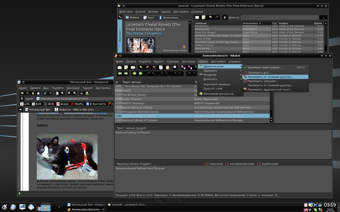Jump to first entry with double green left arrow
This screenshot has width=340, height=212.
coord(134,74)
